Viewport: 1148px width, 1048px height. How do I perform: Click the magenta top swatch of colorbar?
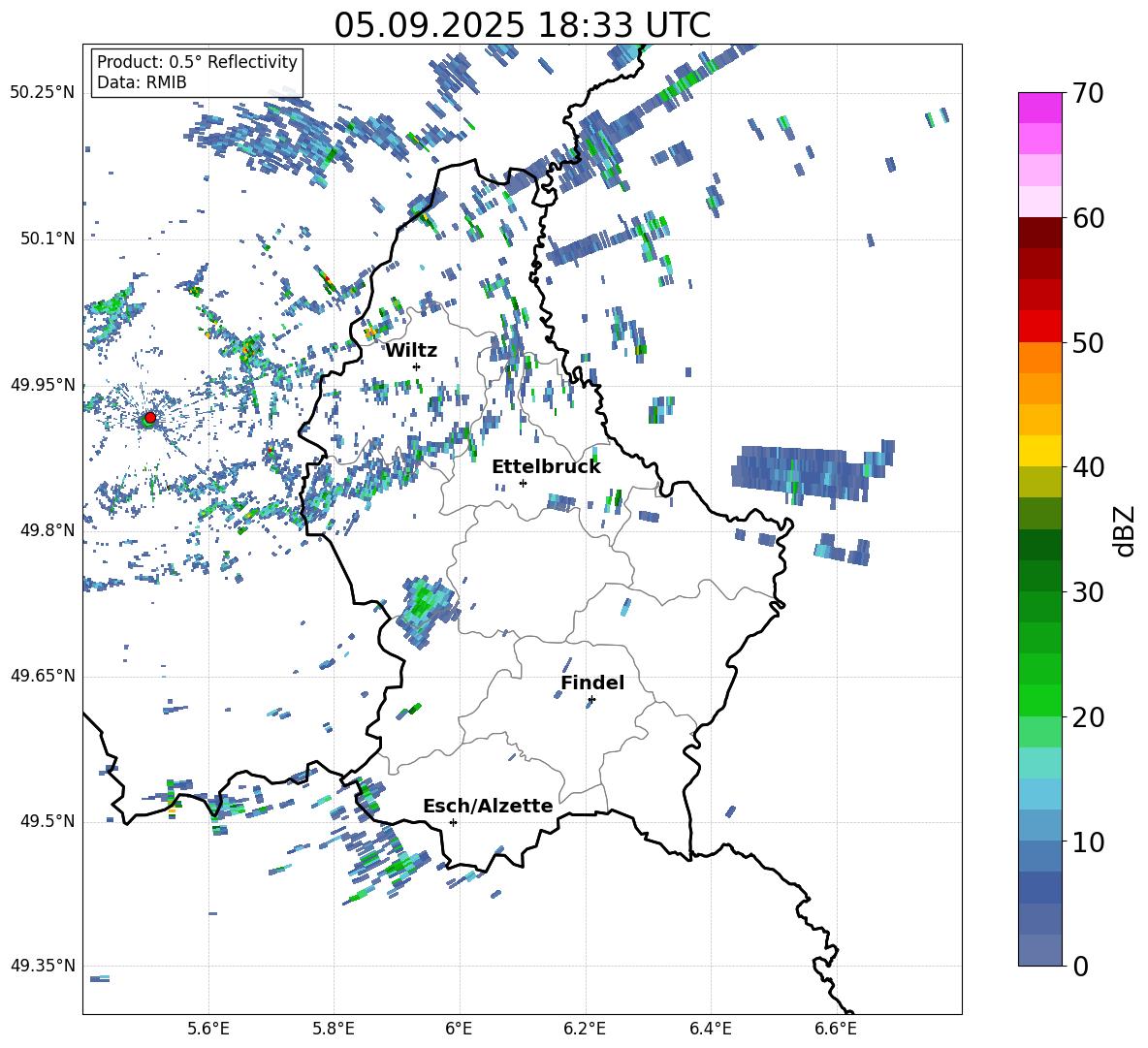pyautogui.click(x=1040, y=108)
